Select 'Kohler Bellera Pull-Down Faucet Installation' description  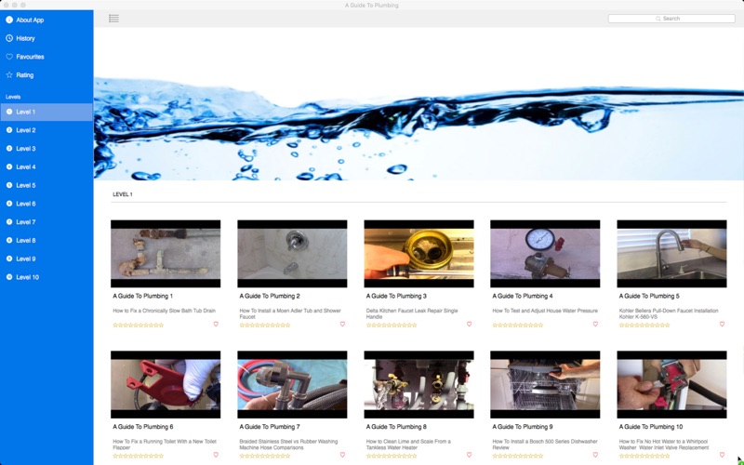[x=669, y=313]
